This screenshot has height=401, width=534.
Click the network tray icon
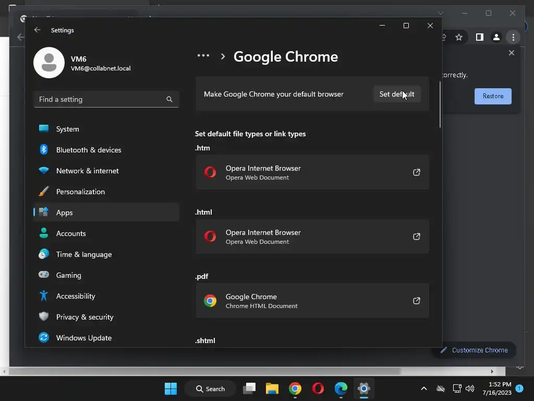click(457, 388)
